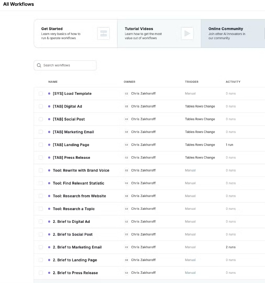
Task: Open the Get Started card
Action: pos(75,34)
